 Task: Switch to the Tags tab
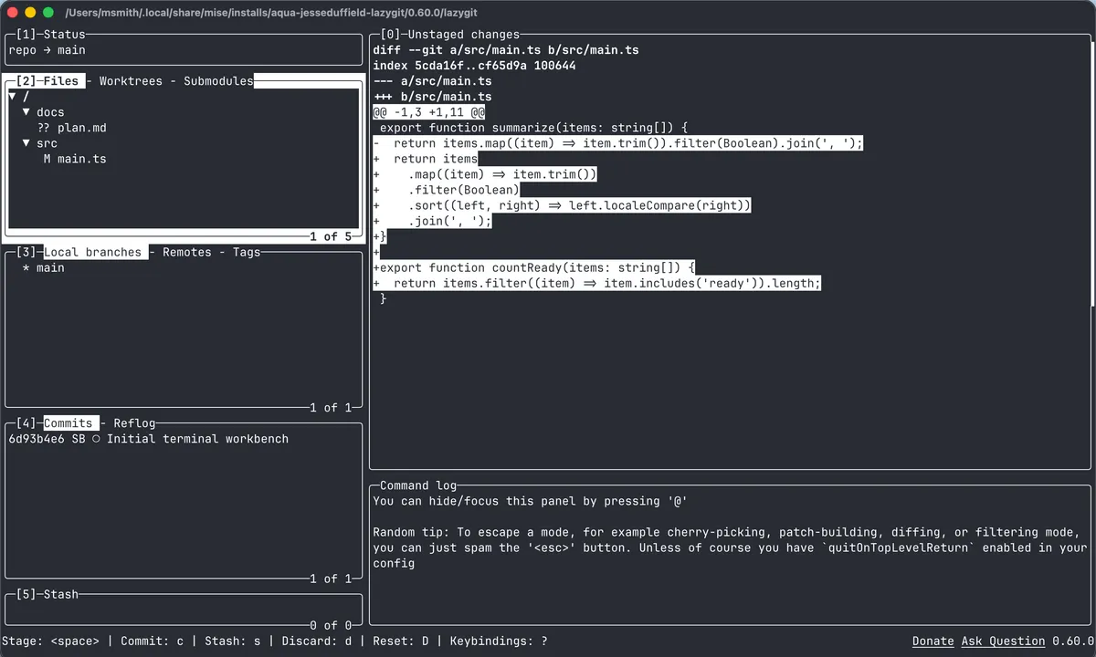tap(247, 252)
